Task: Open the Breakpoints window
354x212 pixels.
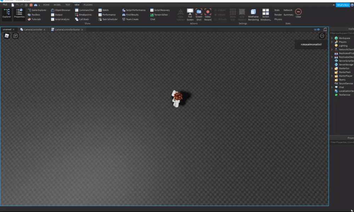Action: pyautogui.click(x=83, y=14)
